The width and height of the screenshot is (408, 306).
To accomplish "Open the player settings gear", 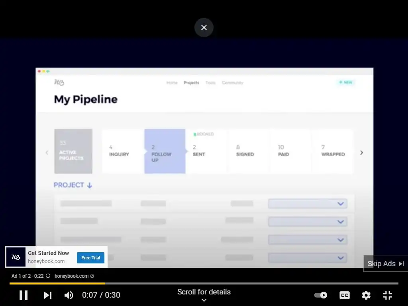I will click(366, 295).
